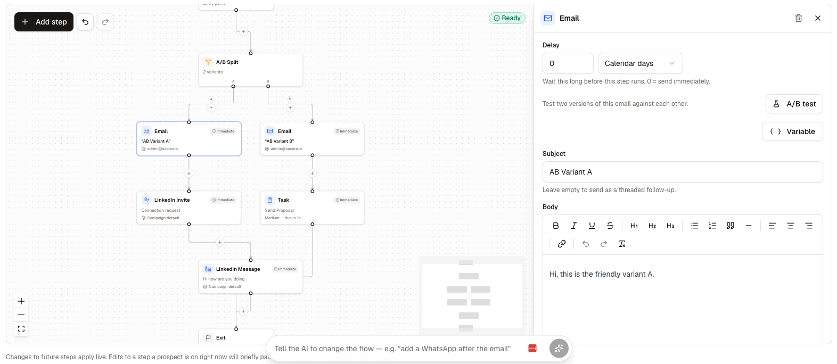Click the LinkedIn Invite person icon

pyautogui.click(x=146, y=200)
